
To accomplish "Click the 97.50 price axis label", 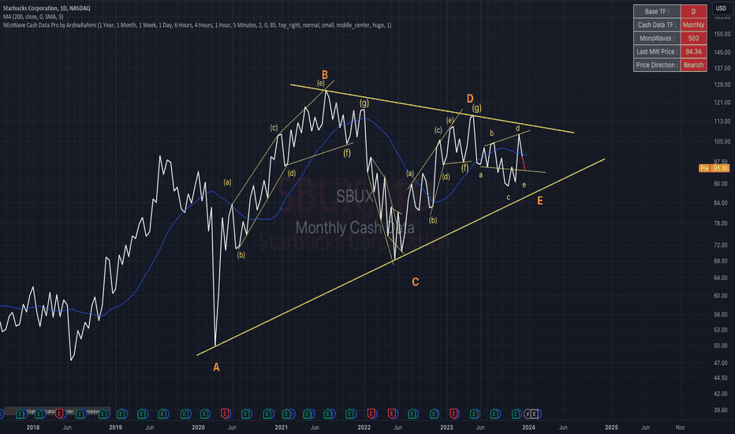I will 721,162.
